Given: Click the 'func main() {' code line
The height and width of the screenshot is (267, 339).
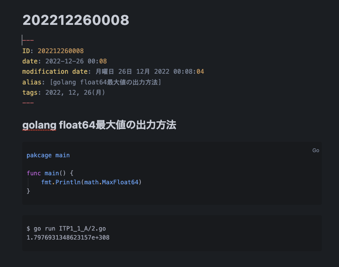Looking at the screenshot, I should tap(50, 173).
